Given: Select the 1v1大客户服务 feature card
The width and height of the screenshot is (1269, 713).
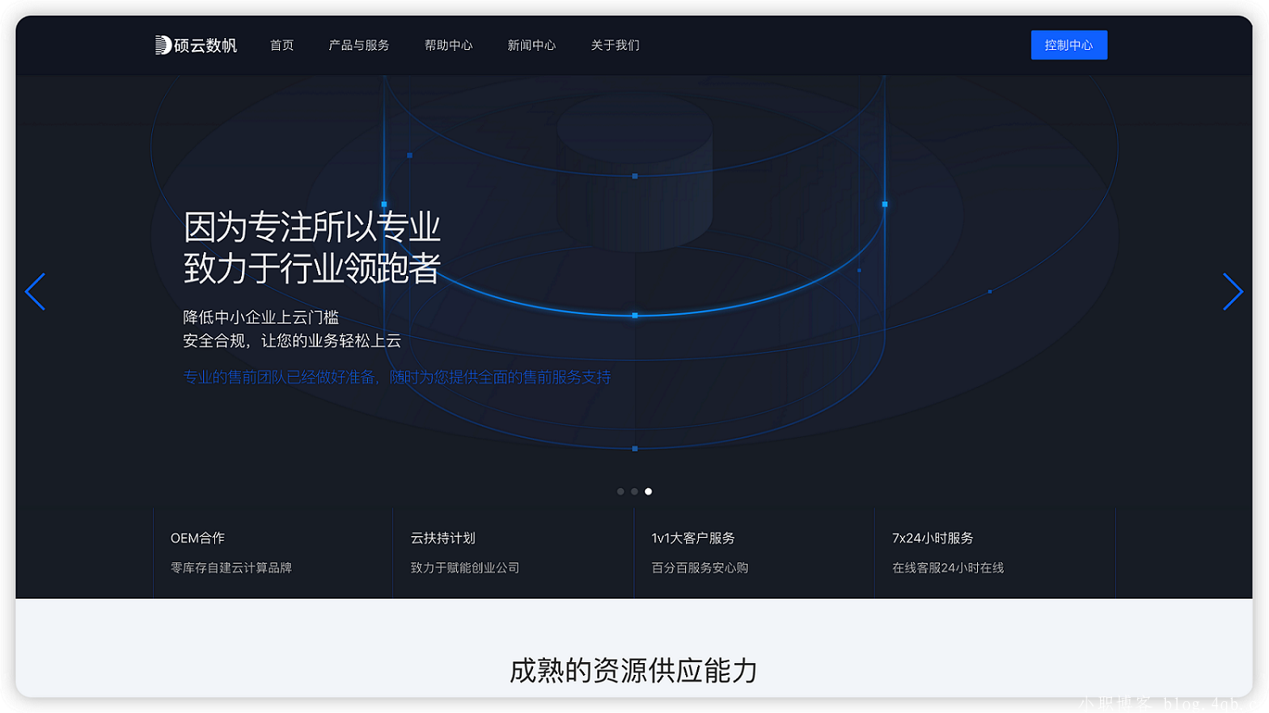Looking at the screenshot, I should pos(753,552).
